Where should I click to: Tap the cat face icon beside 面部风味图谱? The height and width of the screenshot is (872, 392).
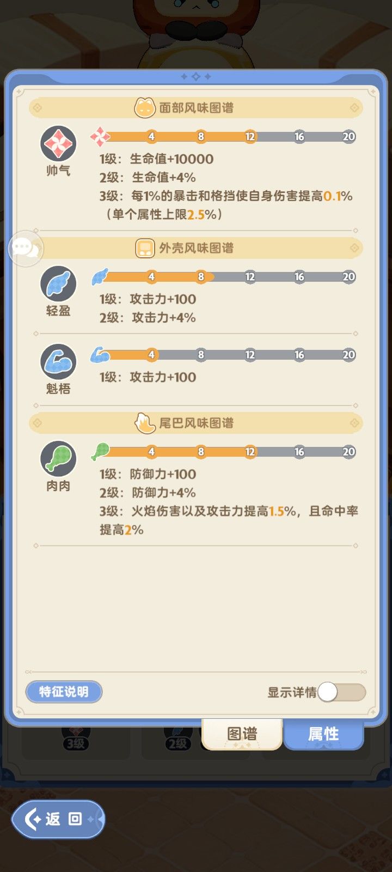pyautogui.click(x=145, y=108)
